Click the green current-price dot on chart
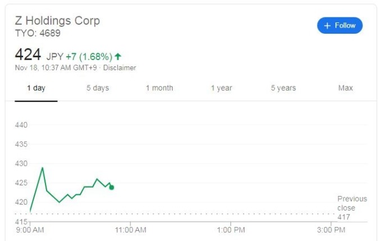The height and width of the screenshot is (241, 382). [112, 188]
